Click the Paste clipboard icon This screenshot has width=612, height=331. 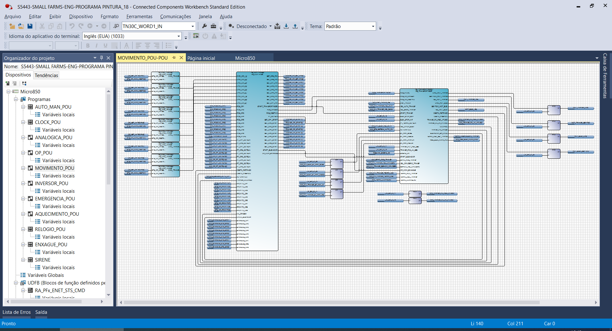coord(60,26)
